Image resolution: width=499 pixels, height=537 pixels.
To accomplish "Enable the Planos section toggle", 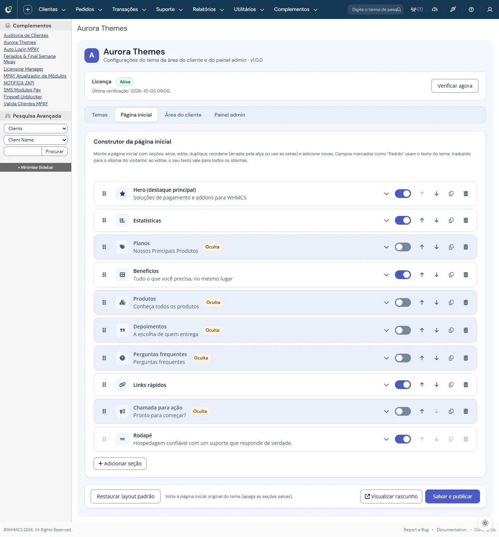I will tap(403, 247).
